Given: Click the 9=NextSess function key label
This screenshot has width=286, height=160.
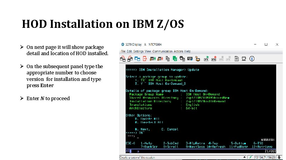Looking at the screenshot, I should (x=195, y=147).
